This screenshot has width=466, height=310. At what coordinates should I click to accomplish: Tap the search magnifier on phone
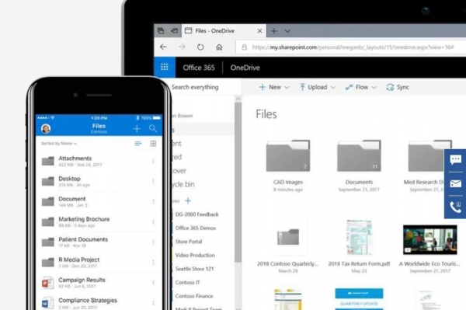[x=153, y=129]
